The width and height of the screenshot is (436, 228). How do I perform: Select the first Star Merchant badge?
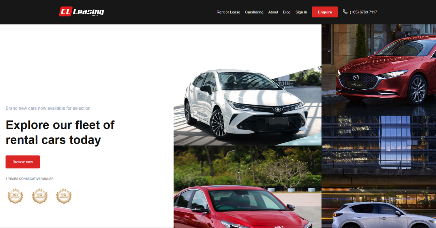click(15, 196)
